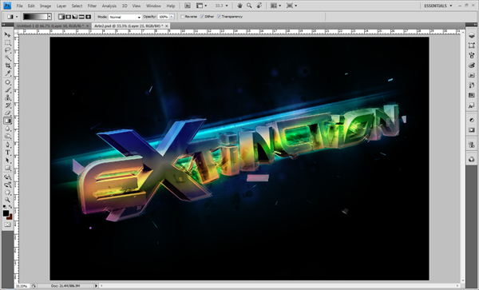
Task: Open the gradient picker dropdown arrow
Action: [49, 17]
